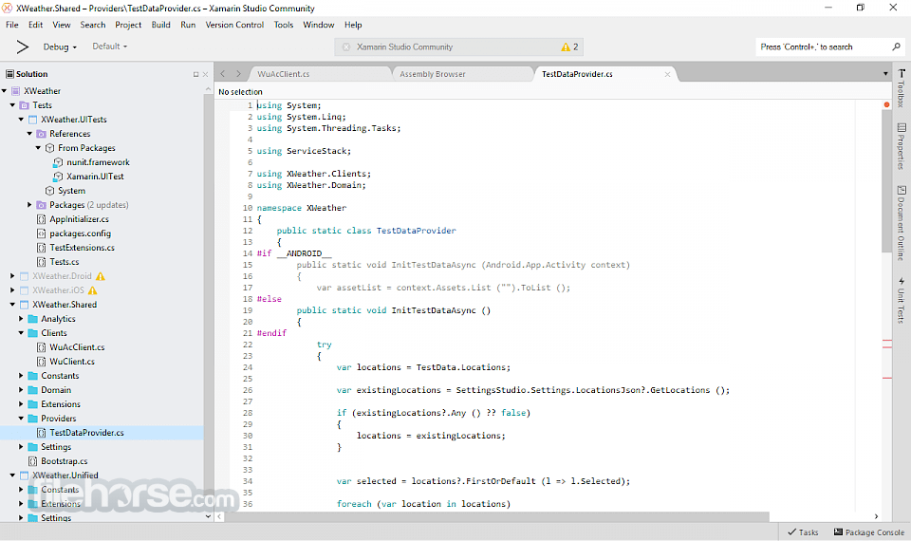Image resolution: width=911 pixels, height=541 pixels.
Task: Open the Default target dropdown
Action: click(110, 47)
